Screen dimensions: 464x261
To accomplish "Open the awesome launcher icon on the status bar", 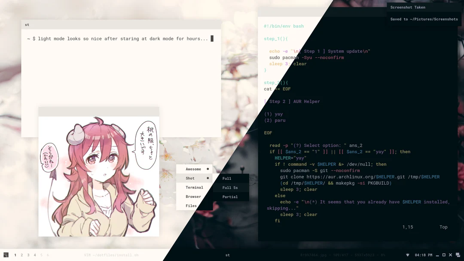I will [x=7, y=255].
